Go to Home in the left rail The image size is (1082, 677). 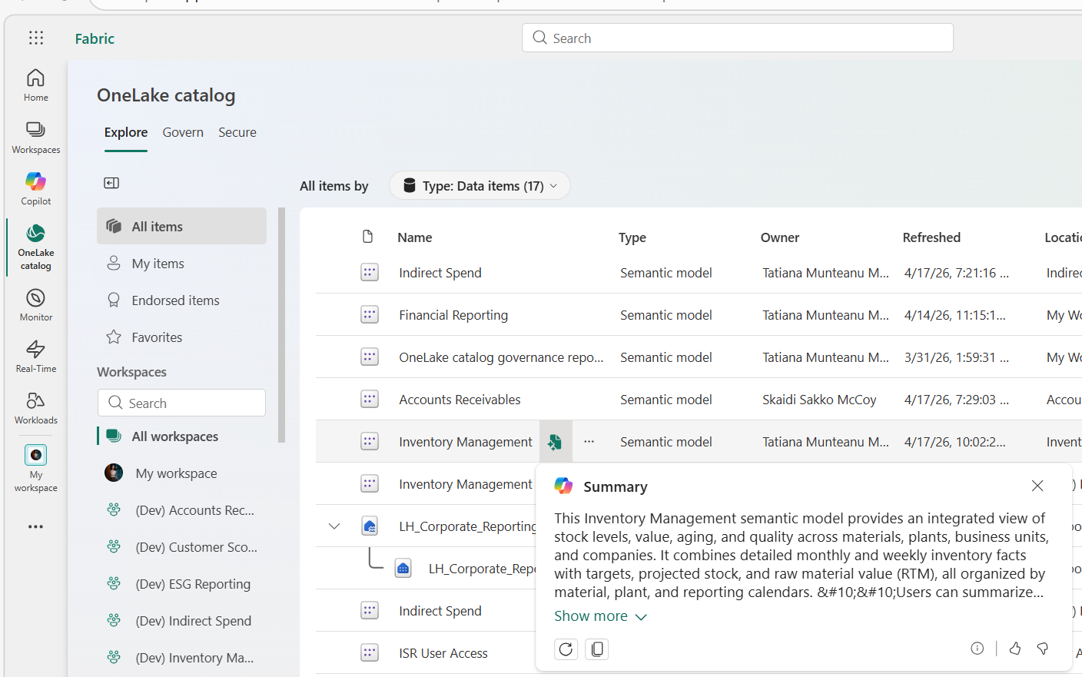click(36, 85)
